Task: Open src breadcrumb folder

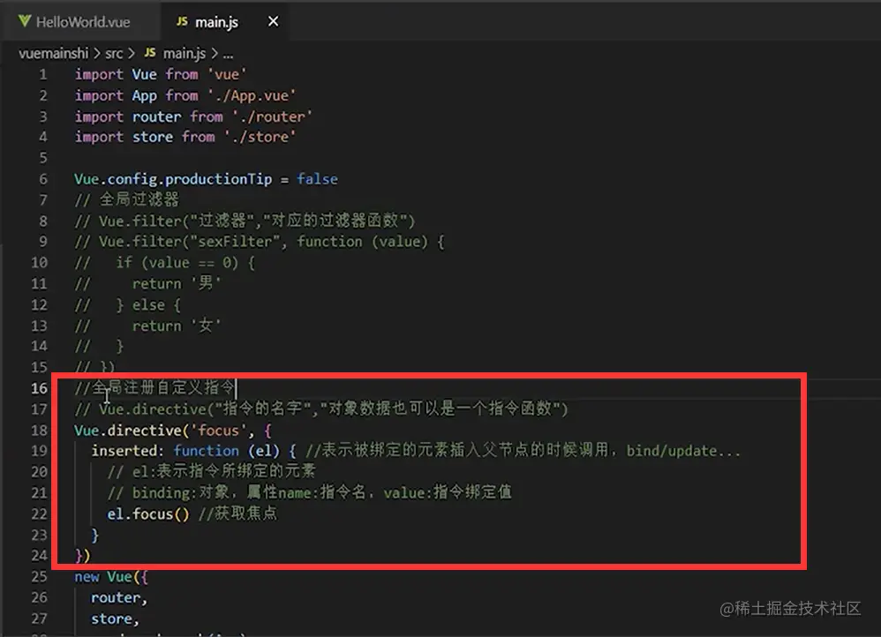Action: click(114, 53)
